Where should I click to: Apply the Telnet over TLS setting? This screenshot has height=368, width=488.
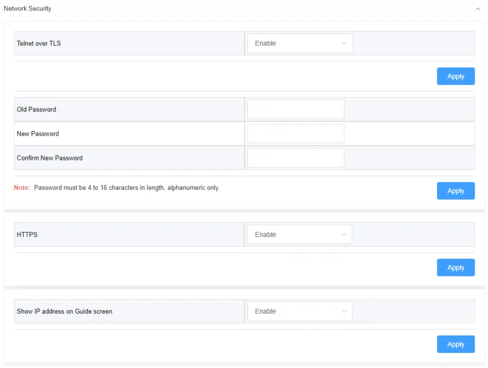click(455, 76)
